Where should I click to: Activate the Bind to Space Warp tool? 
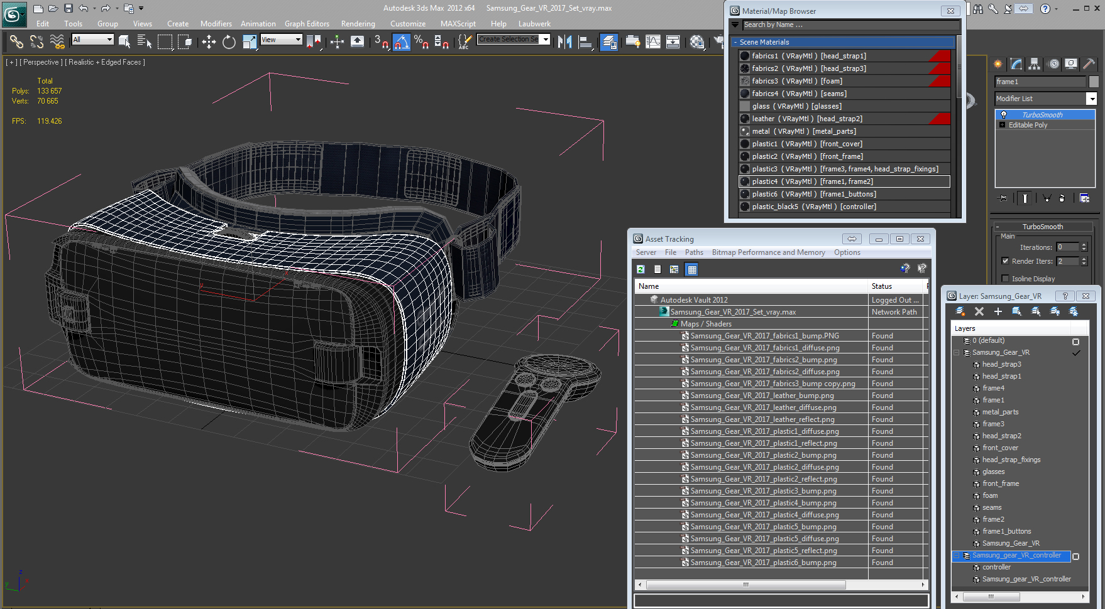(57, 42)
